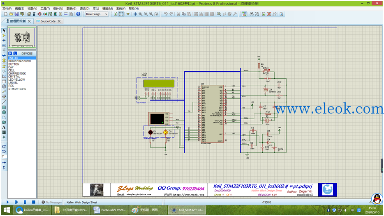The height and width of the screenshot is (216, 384).
Task: Toggle the grid display button
Action: (x=121, y=14)
